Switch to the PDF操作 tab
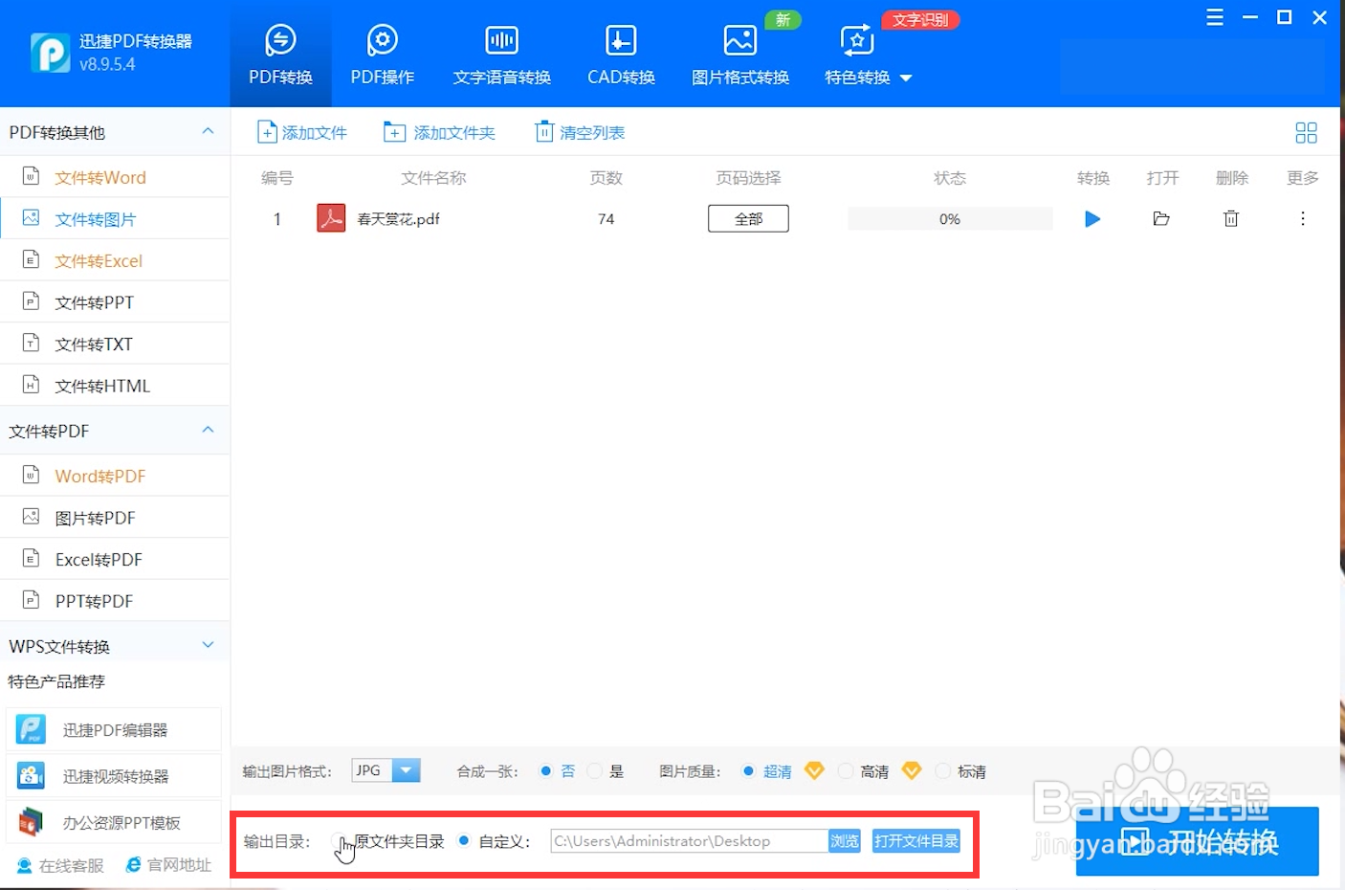The width and height of the screenshot is (1345, 890). 382,53
